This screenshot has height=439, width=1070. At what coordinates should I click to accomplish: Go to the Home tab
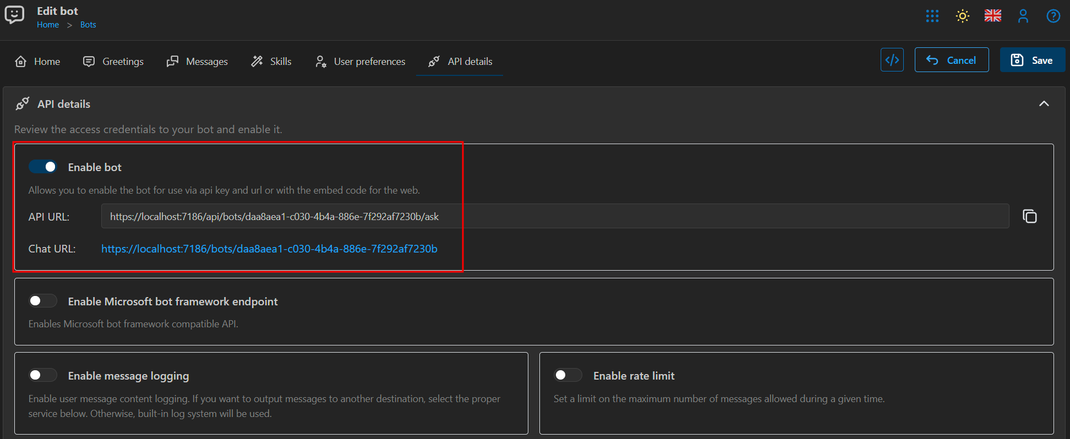(37, 62)
